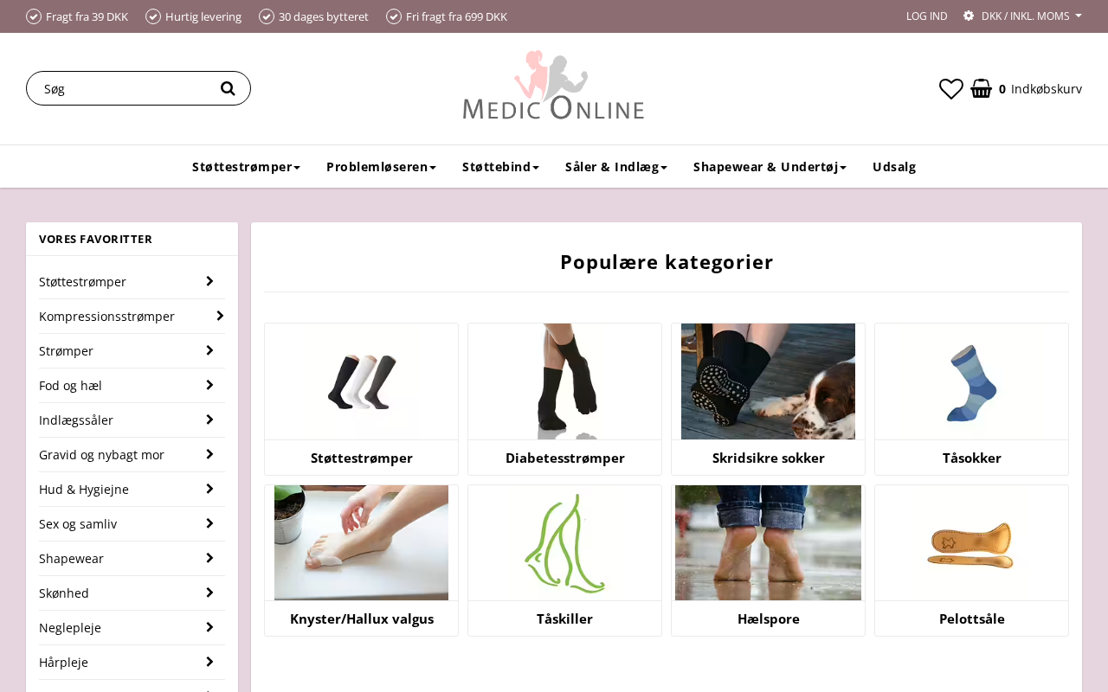This screenshot has width=1108, height=692.
Task: Click checkmark icon next to 30 dages bytteret
Action: [267, 16]
